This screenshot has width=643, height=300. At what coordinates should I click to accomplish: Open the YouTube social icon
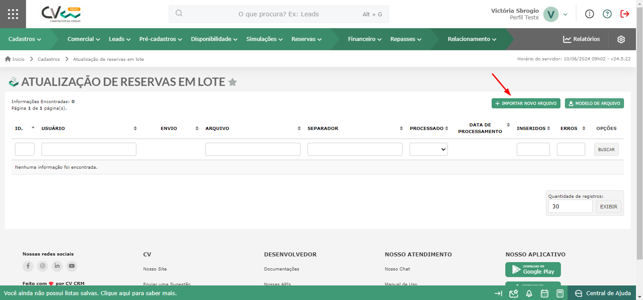click(x=71, y=266)
